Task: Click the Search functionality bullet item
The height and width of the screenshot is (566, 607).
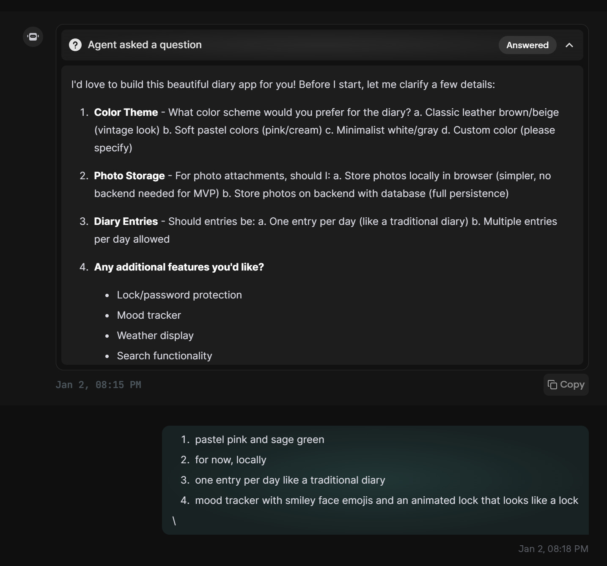Action: click(165, 356)
